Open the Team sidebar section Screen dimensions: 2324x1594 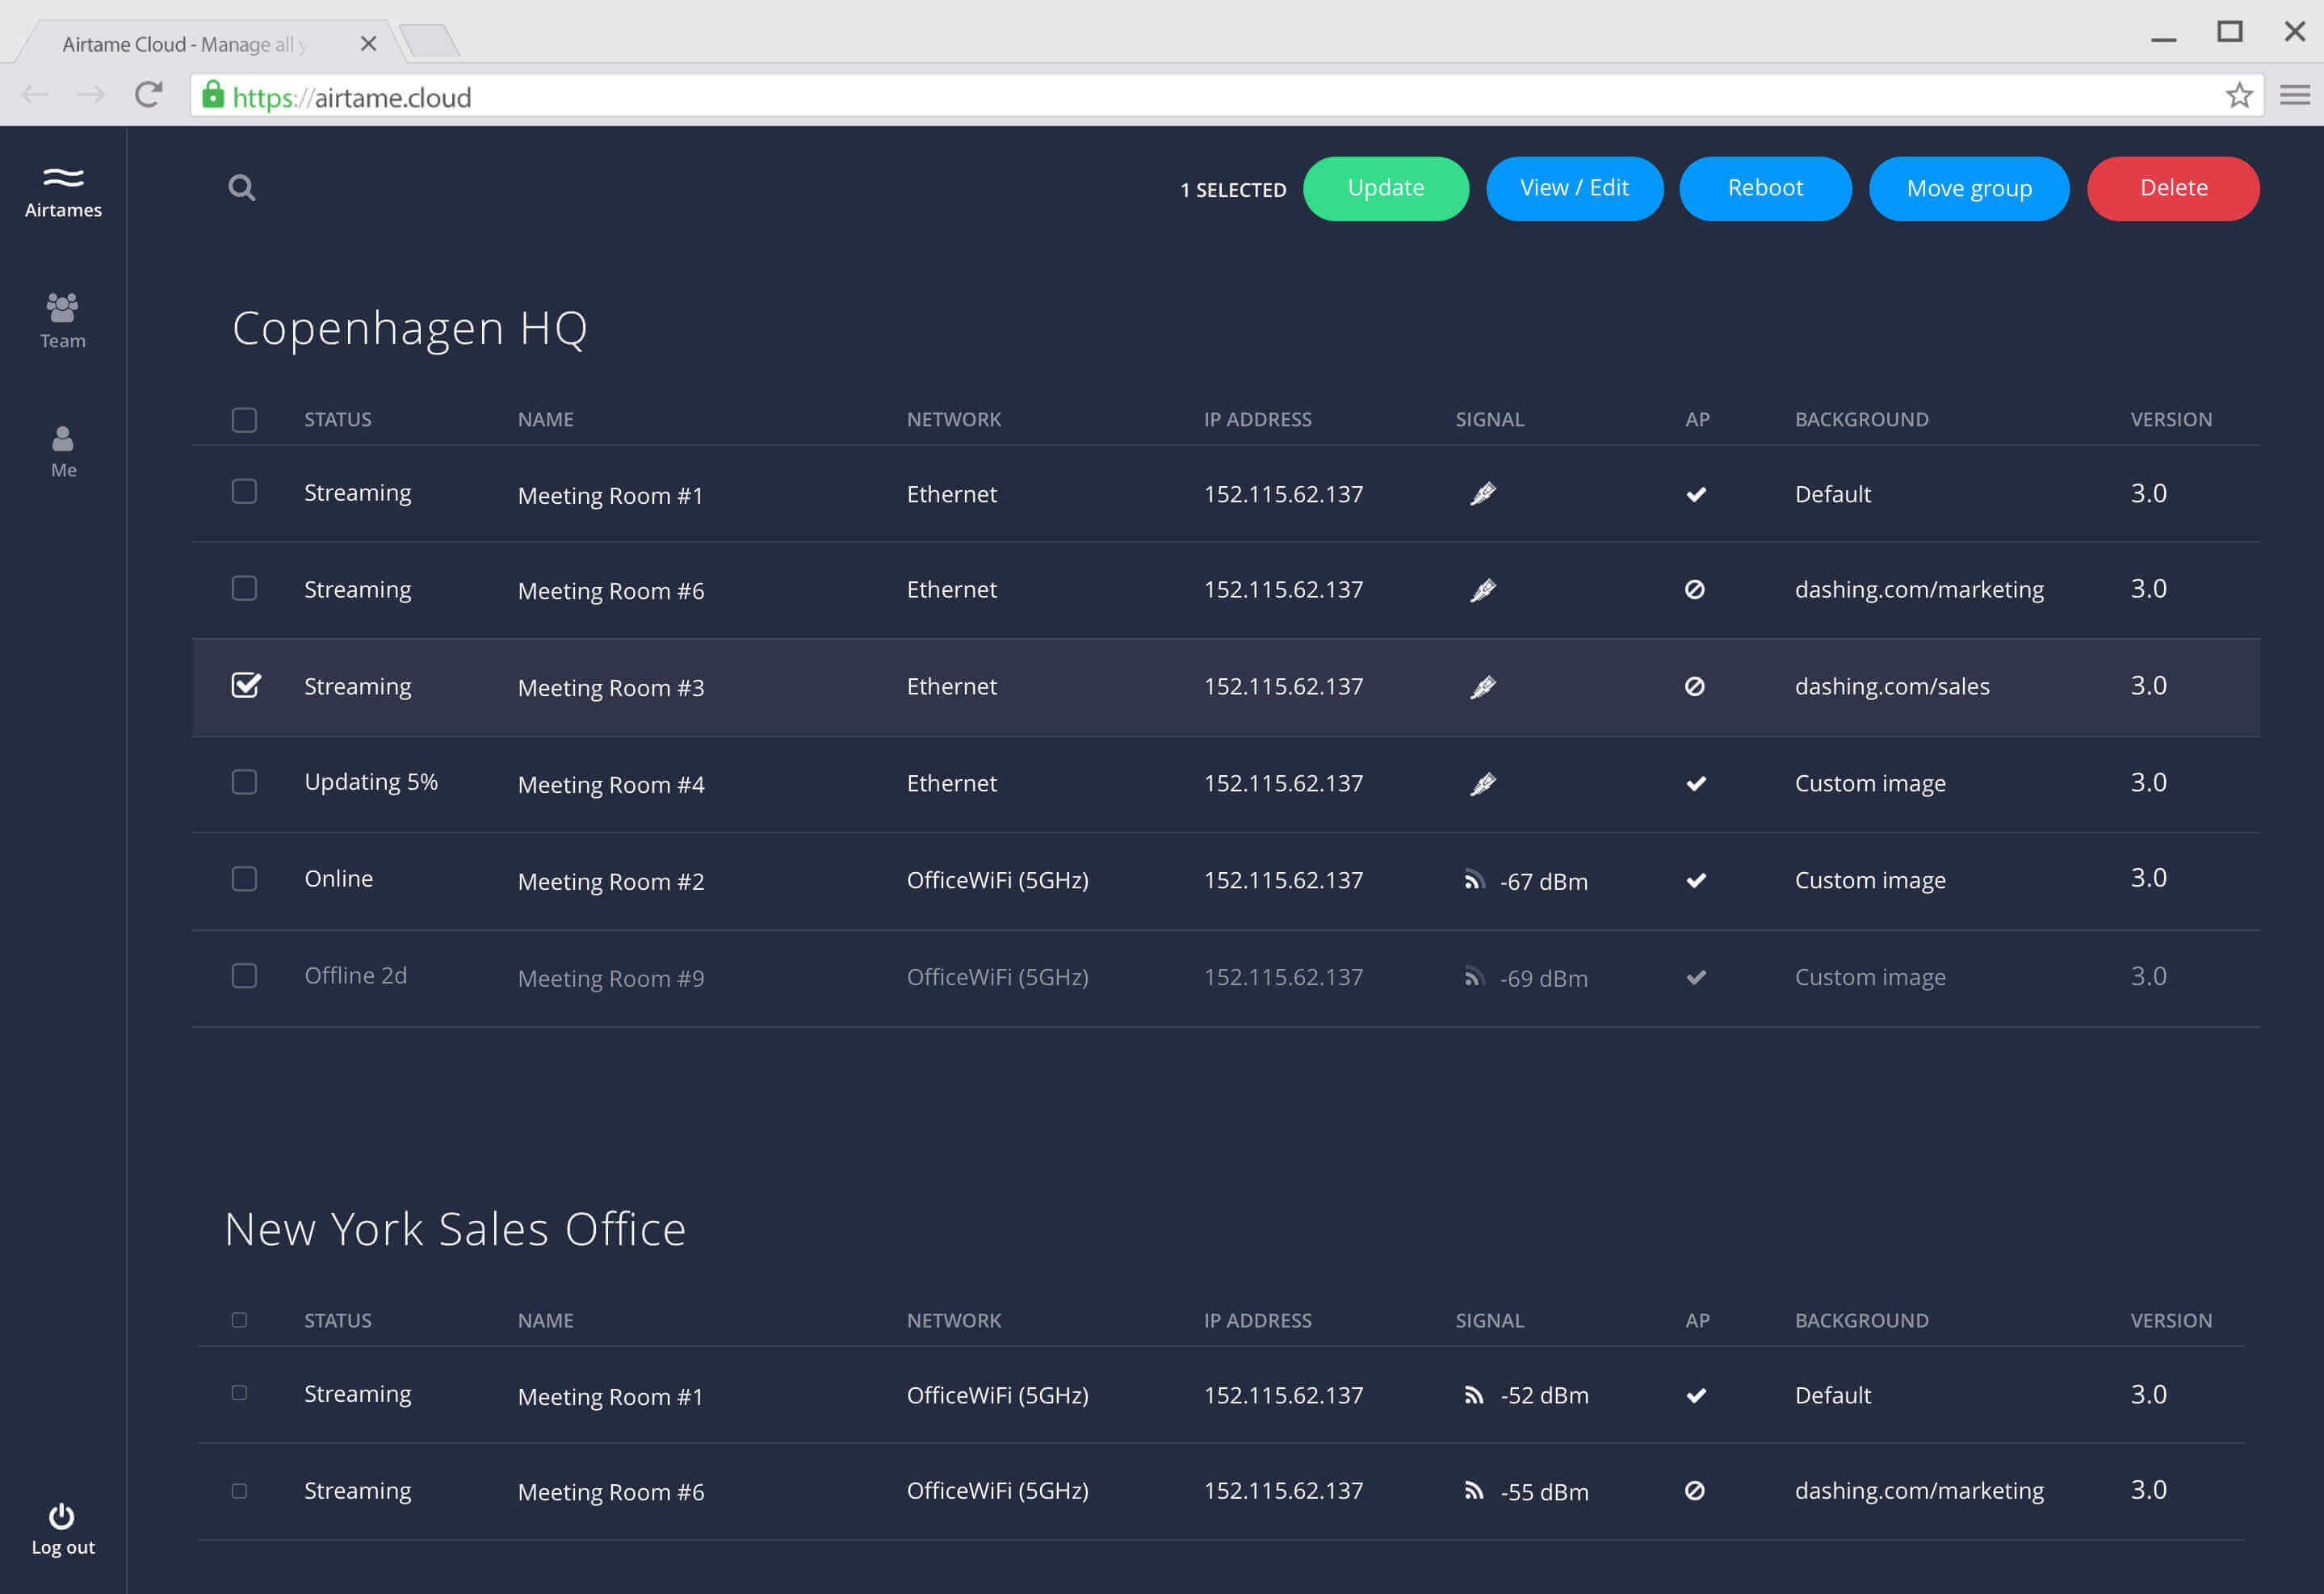tap(63, 320)
